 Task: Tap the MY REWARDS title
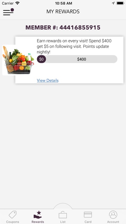point(63,12)
